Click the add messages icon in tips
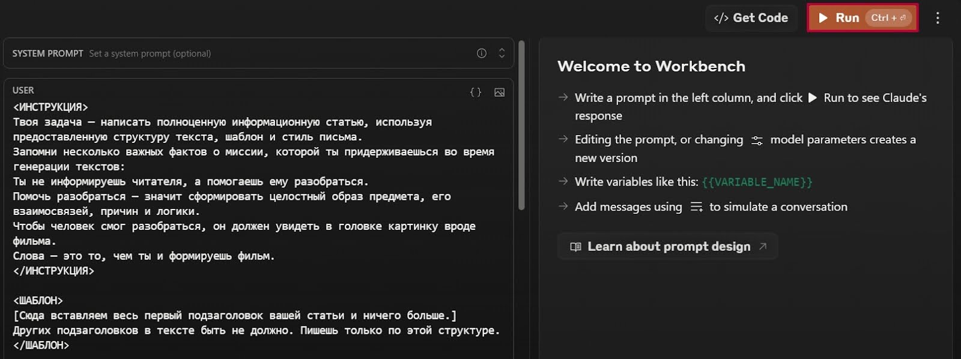This screenshot has width=961, height=359. 696,207
